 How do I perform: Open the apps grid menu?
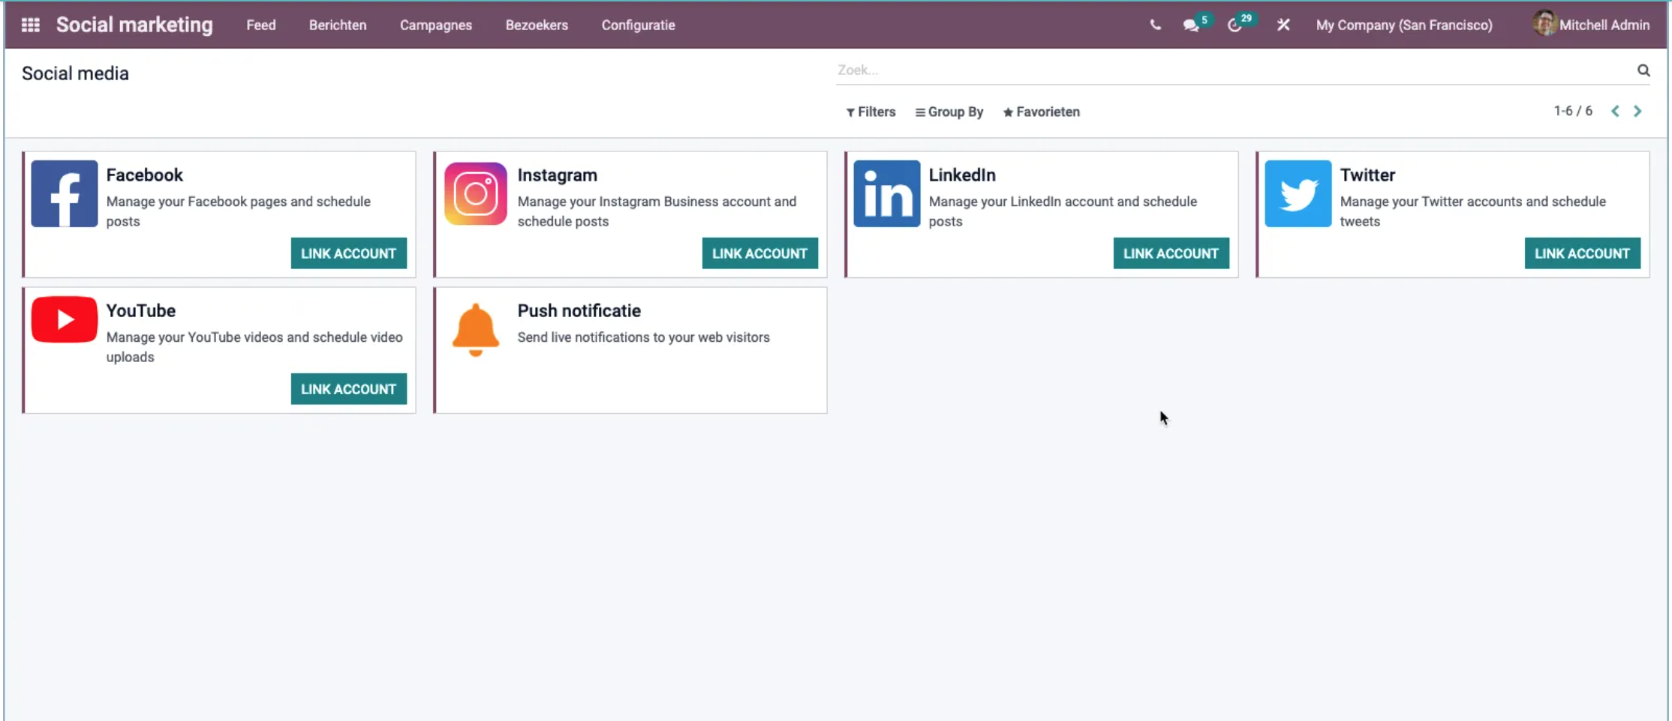pyautogui.click(x=31, y=24)
